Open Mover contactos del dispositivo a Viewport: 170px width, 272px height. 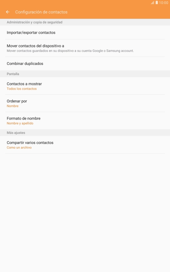[x=85, y=48]
